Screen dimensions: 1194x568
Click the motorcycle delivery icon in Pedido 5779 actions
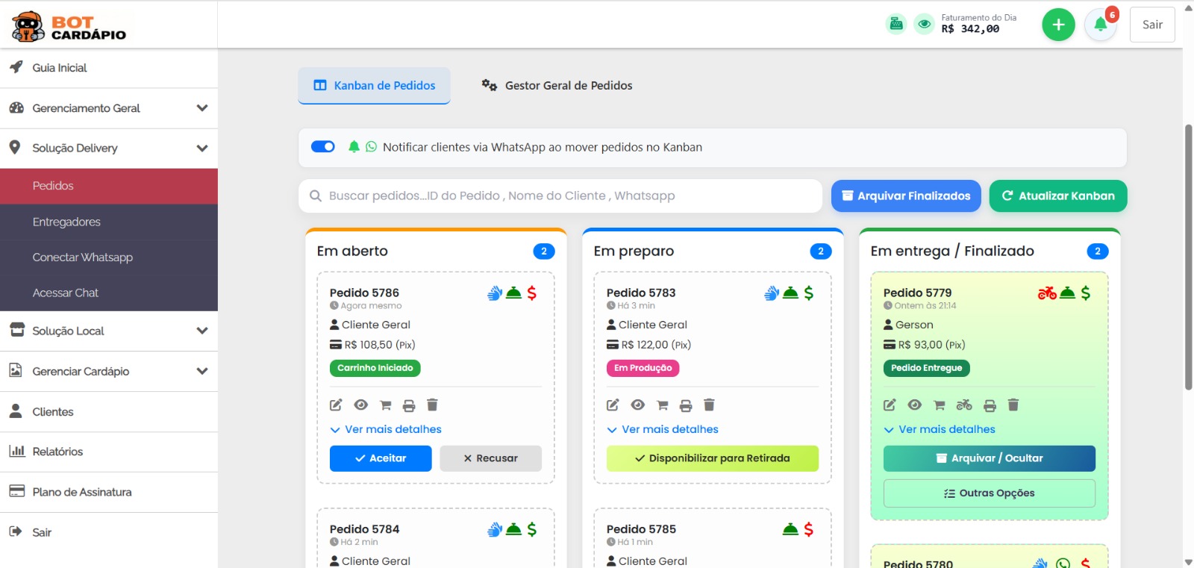pyautogui.click(x=964, y=405)
